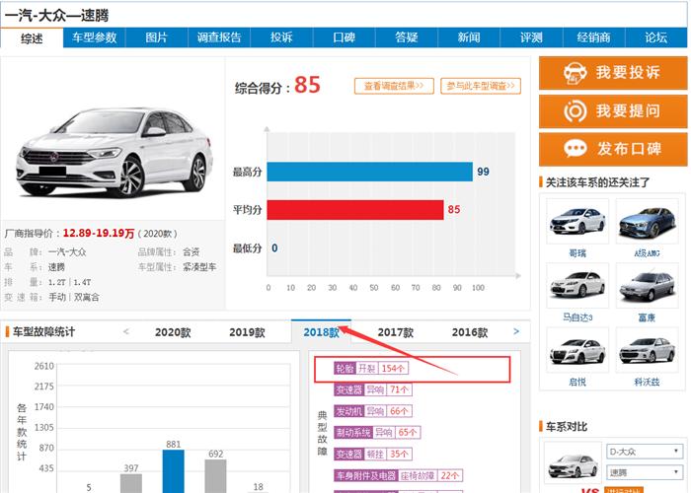Open the 图片 tab
This screenshot has width=691, height=493.
156,37
